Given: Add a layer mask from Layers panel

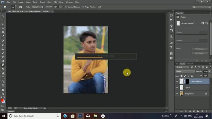Looking at the screenshot, I should coord(190,111).
